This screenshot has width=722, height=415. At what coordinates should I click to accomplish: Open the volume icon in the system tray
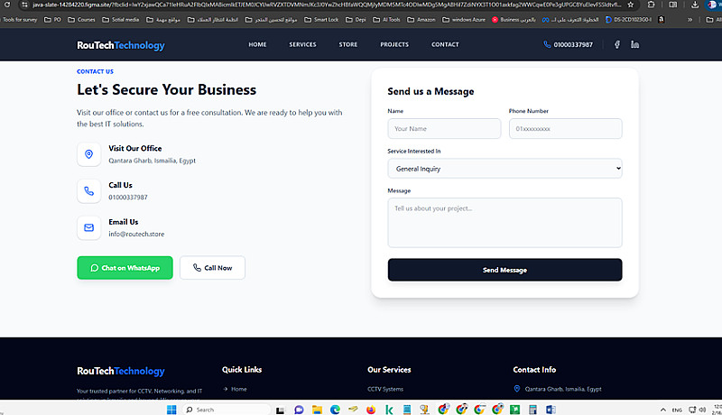[x=703, y=410]
